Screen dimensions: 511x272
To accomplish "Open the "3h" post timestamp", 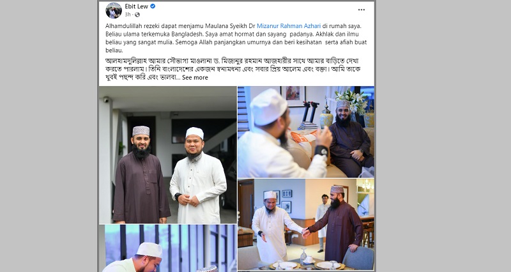I will [127, 15].
